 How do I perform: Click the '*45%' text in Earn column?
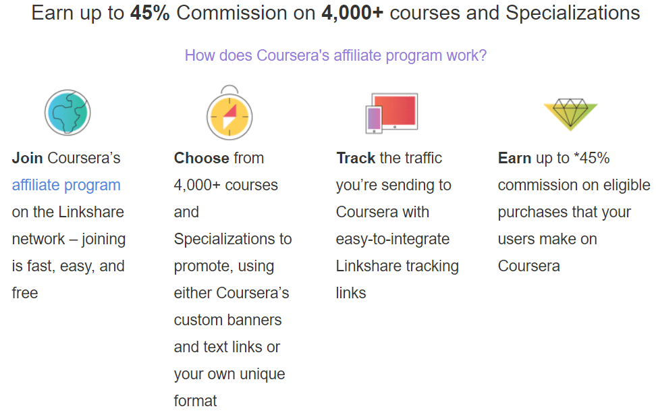(592, 158)
